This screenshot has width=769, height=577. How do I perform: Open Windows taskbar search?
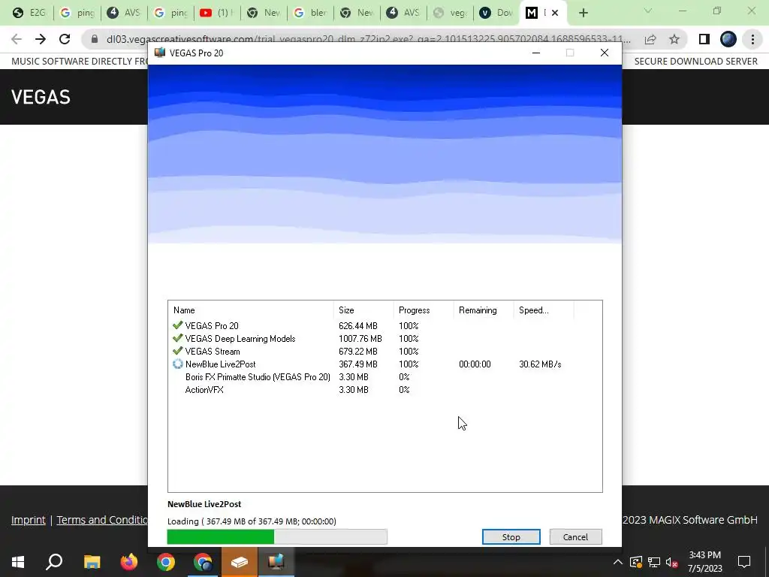54,562
